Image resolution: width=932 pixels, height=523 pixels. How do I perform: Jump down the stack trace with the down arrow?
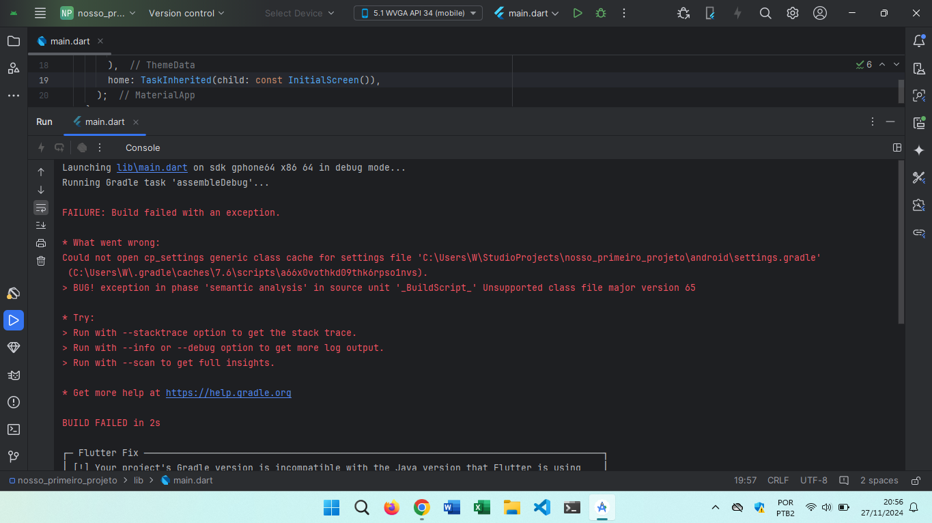coord(41,190)
